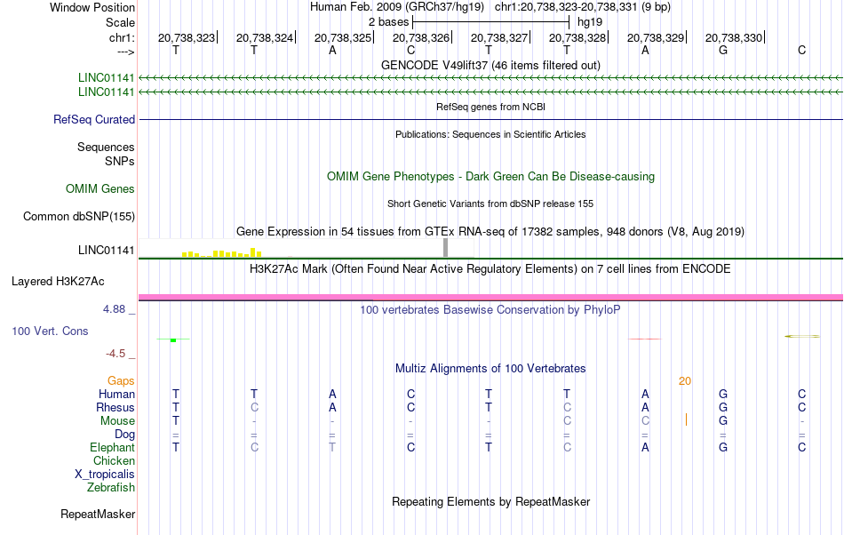Click the 100 vertebrates Basewise Conservation title

pyautogui.click(x=490, y=309)
